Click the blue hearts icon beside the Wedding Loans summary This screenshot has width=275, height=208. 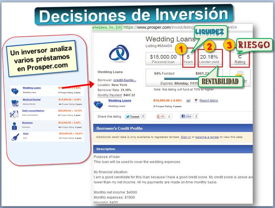pos(98,105)
